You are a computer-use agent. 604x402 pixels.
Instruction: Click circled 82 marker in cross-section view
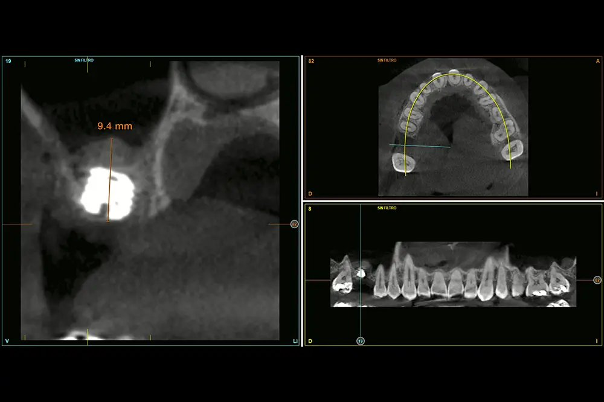294,224
